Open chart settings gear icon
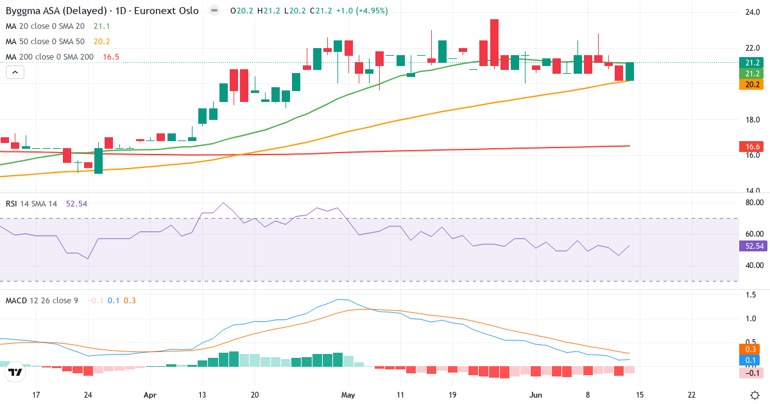This screenshot has width=770, height=404. point(755,395)
